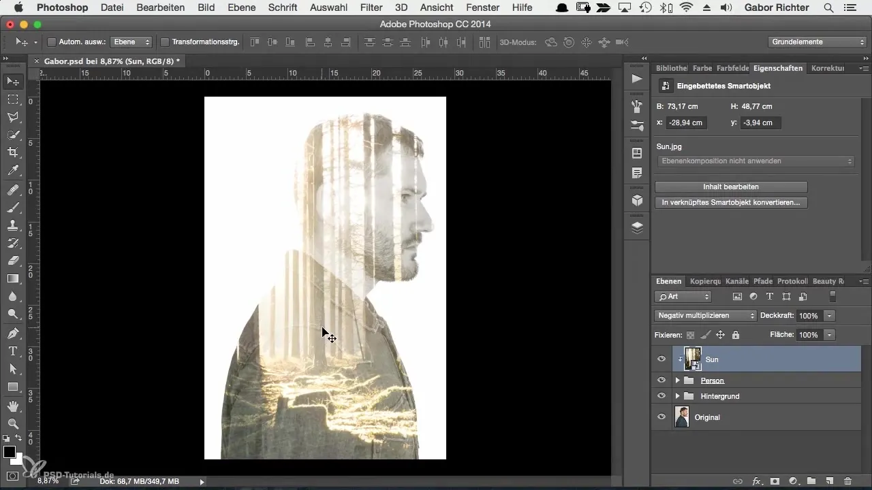Open layer filter Art dropdown
Viewport: 872px width, 490px height.
point(683,297)
